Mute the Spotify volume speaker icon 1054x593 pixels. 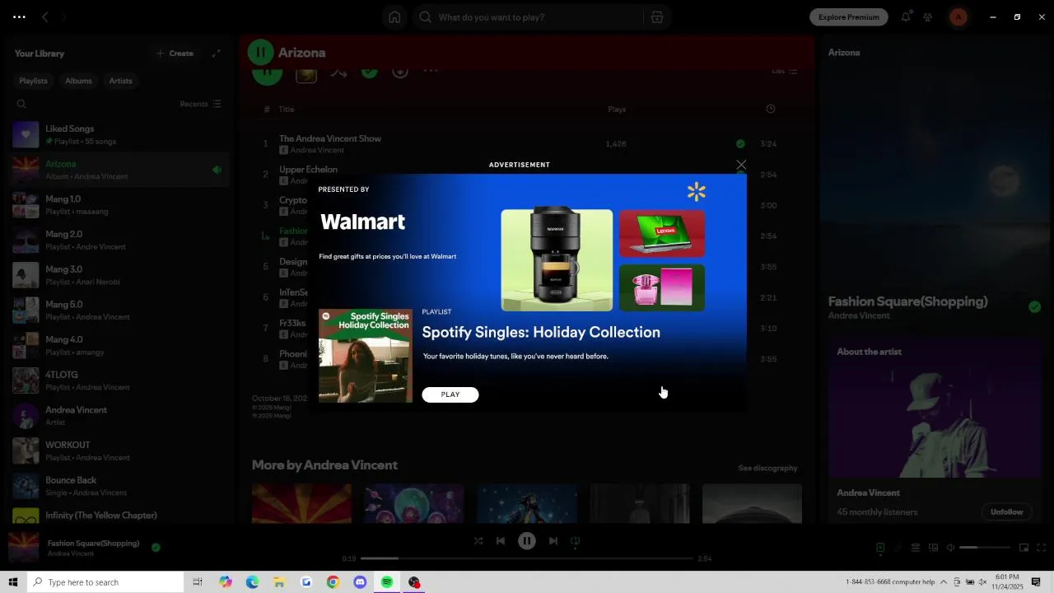(x=950, y=548)
